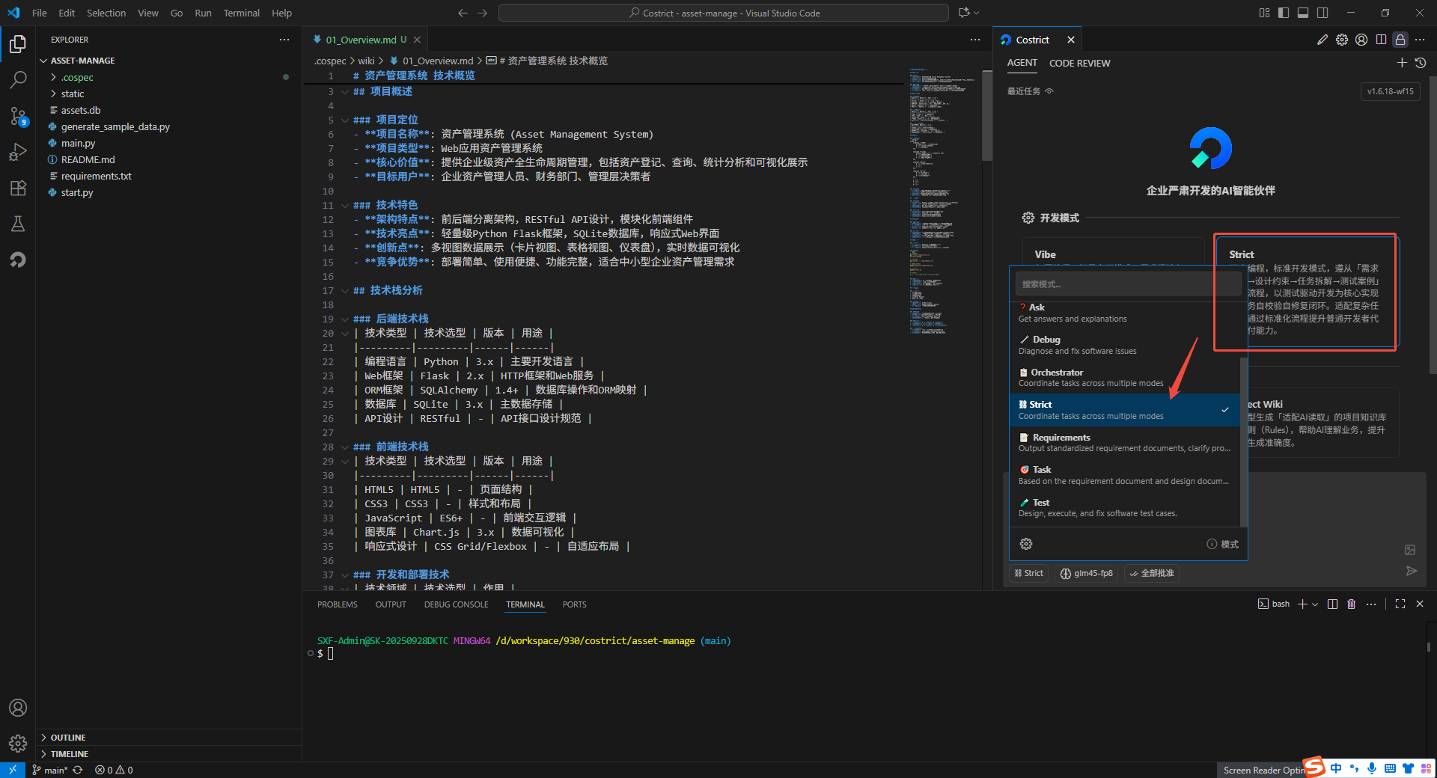Open the glm45-fp8 model selector

pyautogui.click(x=1087, y=573)
